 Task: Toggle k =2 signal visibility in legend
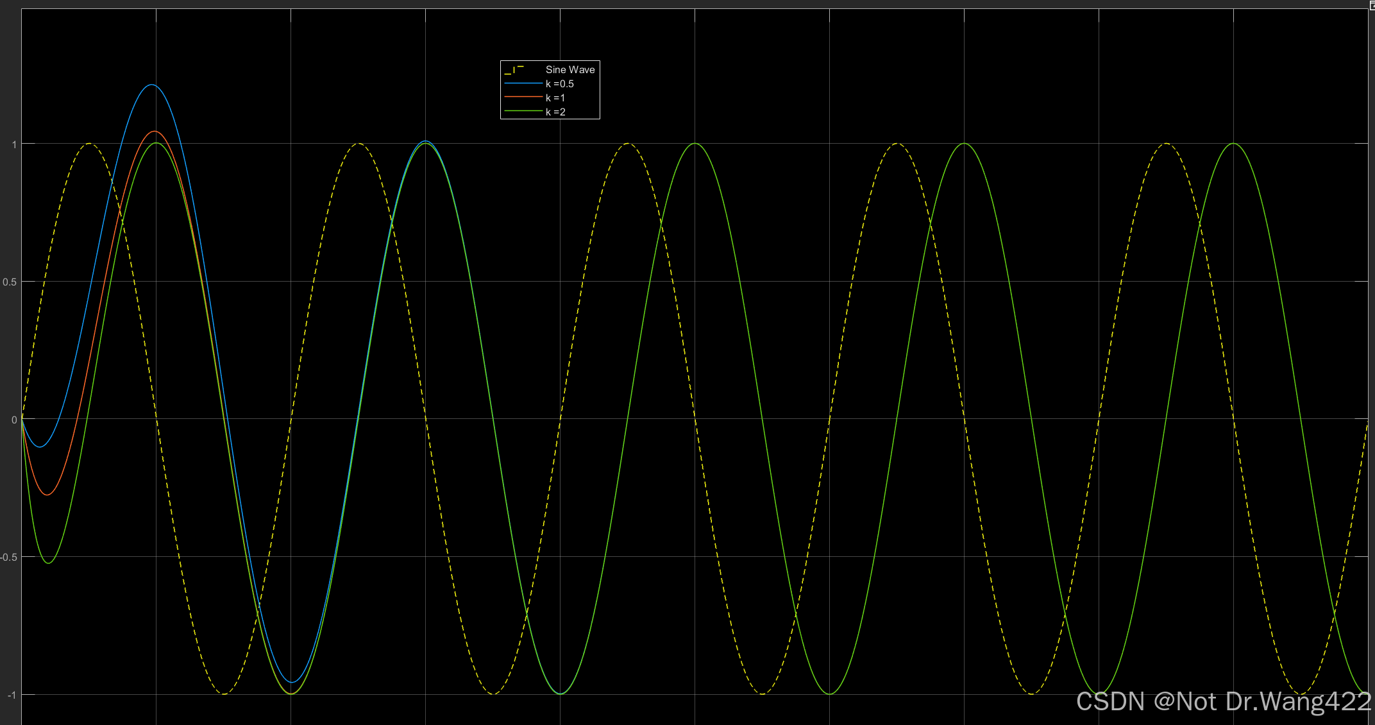point(555,112)
